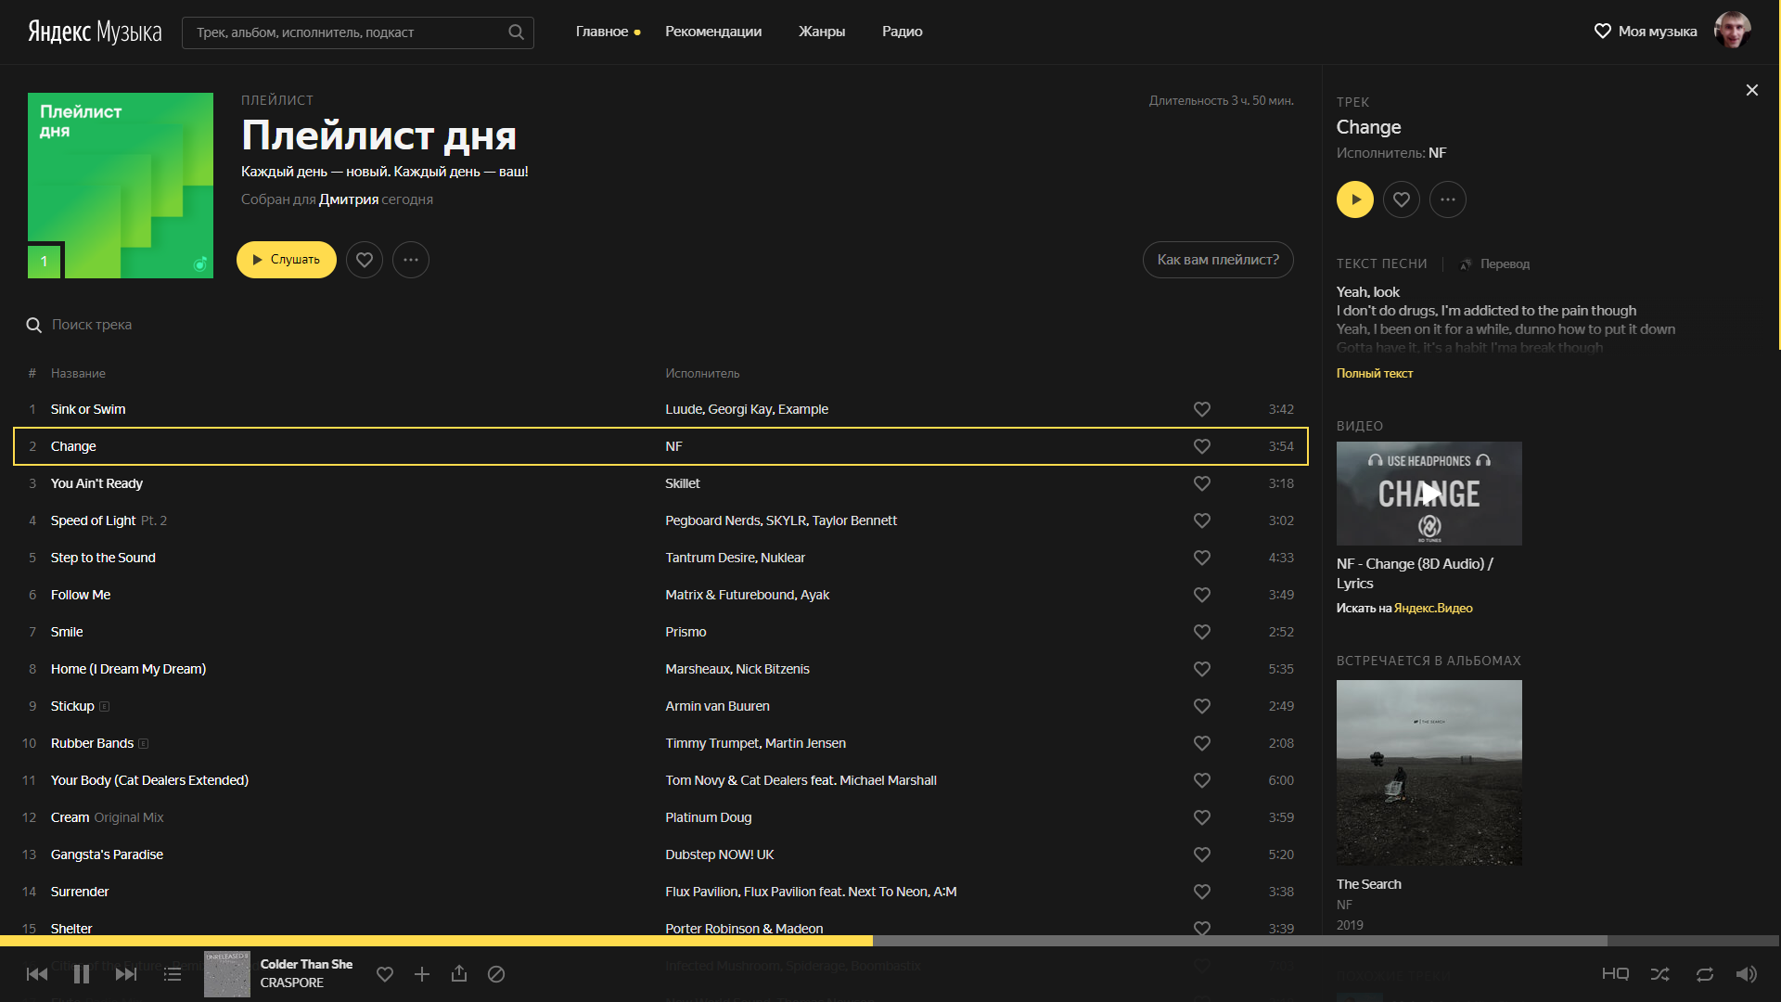Seek on the yellow playback progress bar
This screenshot has height=1002, width=1781.
click(436, 941)
